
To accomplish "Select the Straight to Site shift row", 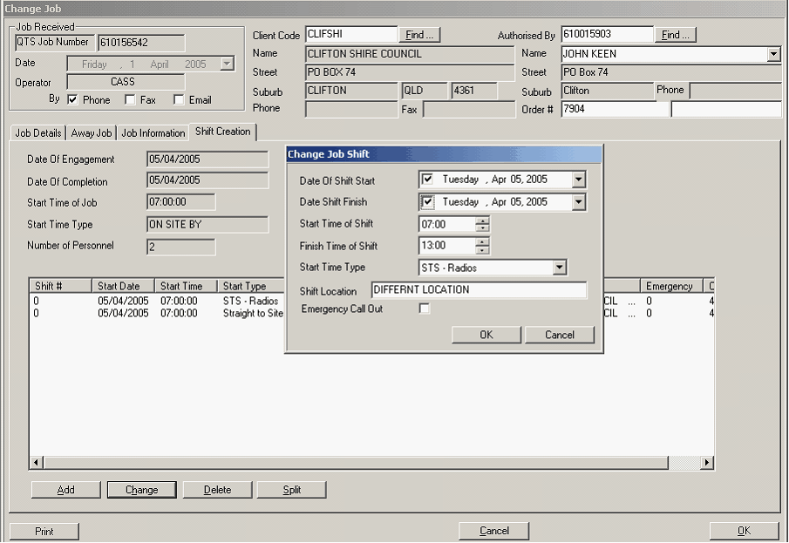I will pos(157,314).
